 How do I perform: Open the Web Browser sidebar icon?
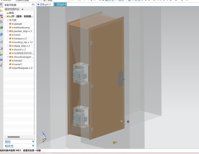1,42
